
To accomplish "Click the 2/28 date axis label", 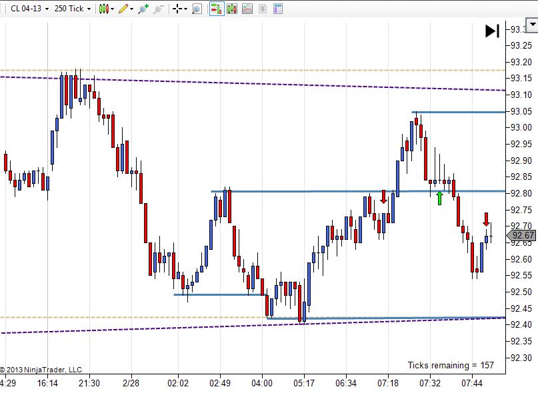I will pos(131,383).
